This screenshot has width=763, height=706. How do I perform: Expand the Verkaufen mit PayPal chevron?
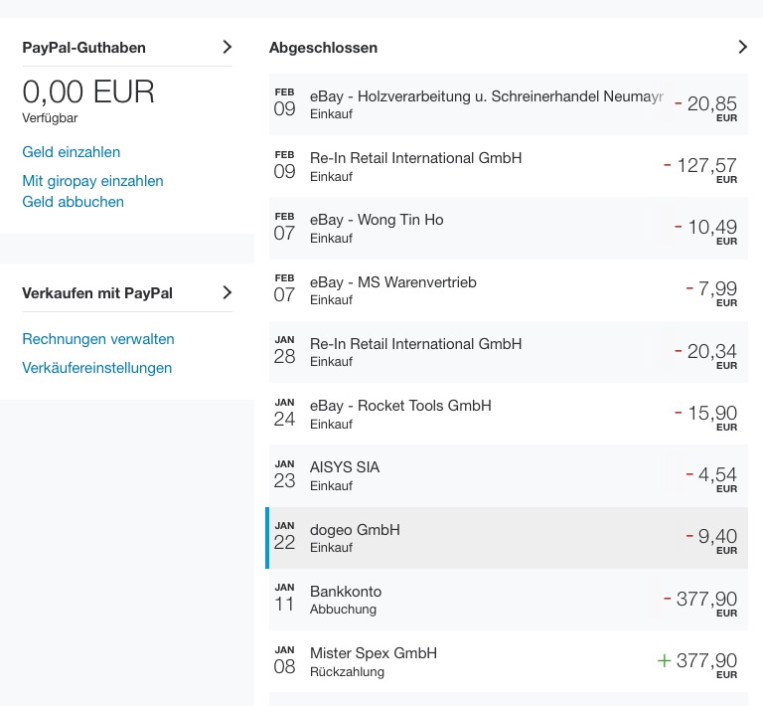pyautogui.click(x=227, y=292)
